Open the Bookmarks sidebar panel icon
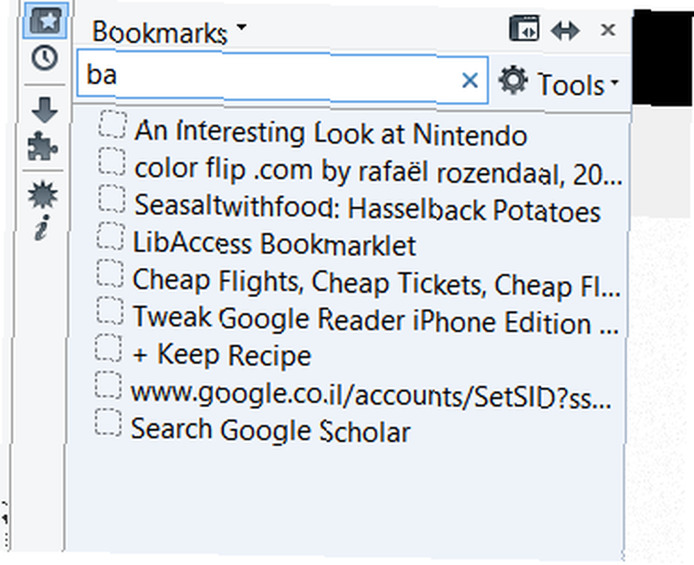Image resolution: width=694 pixels, height=565 pixels. [46, 20]
